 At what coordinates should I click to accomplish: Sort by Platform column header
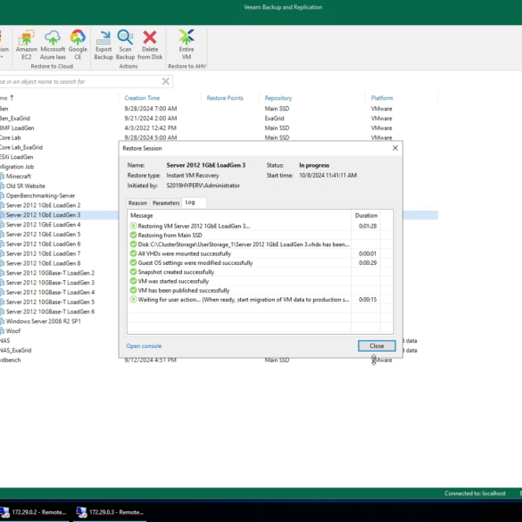382,98
